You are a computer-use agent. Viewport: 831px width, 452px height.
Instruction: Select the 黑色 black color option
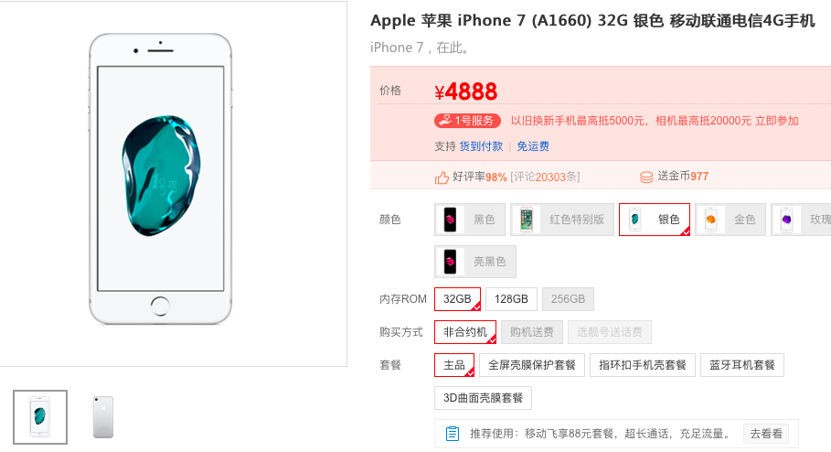point(470,219)
